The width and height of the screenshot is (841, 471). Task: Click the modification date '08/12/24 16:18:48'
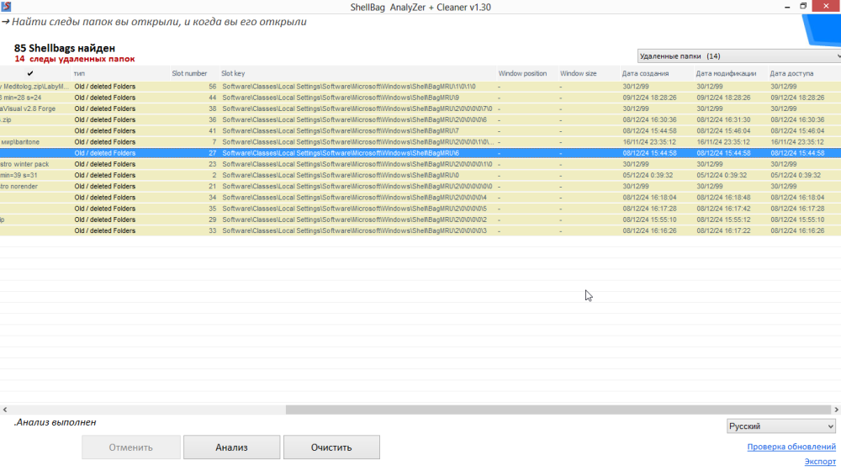[723, 198]
